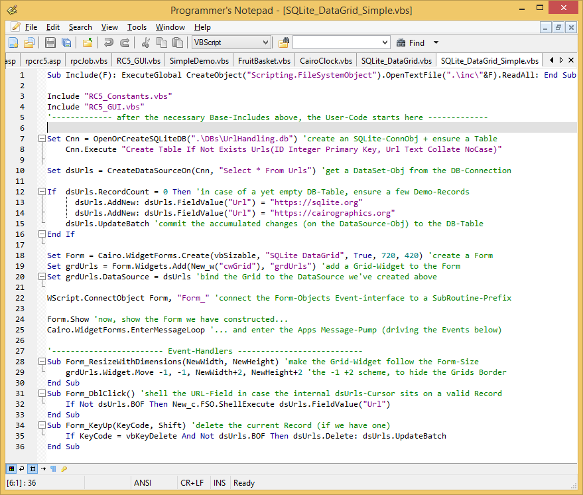Click the Save All icon
The image size is (583, 495).
(66, 42)
